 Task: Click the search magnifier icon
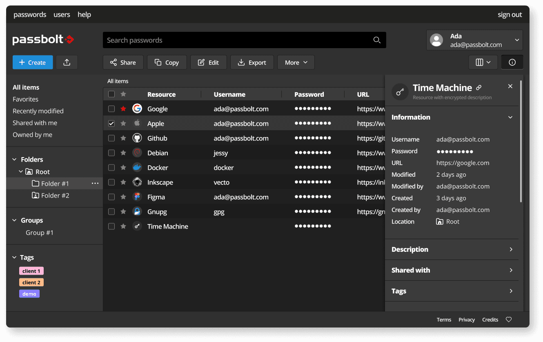click(377, 40)
